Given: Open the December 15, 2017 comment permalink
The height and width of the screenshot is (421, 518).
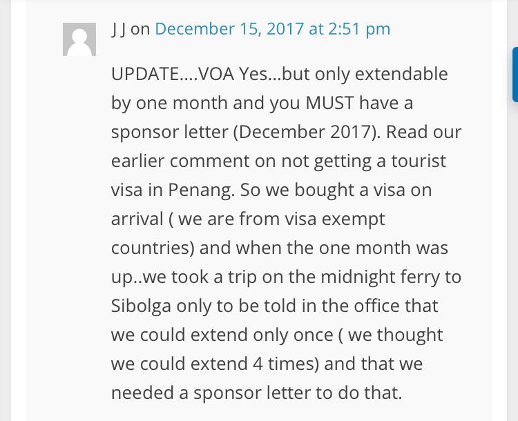Looking at the screenshot, I should tap(272, 29).
